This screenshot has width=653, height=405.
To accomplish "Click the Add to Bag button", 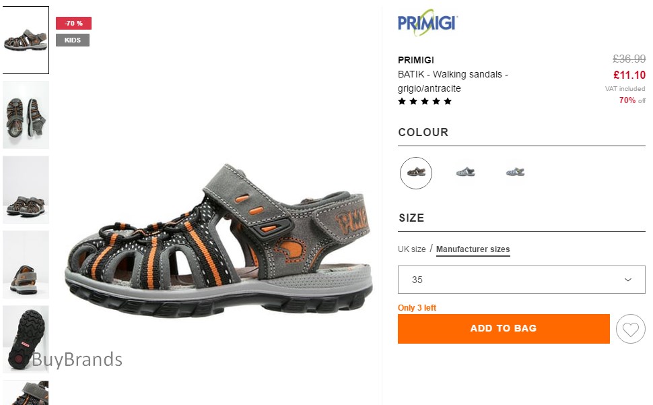I will (x=504, y=329).
